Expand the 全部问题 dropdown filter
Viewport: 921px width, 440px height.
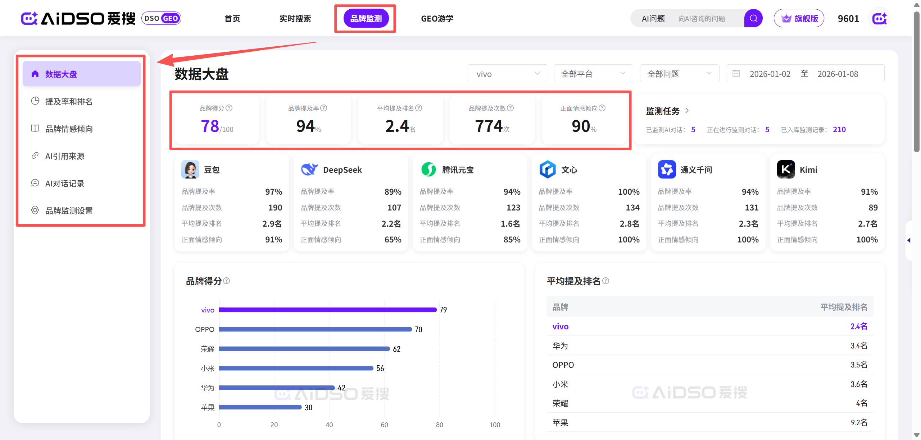[679, 74]
